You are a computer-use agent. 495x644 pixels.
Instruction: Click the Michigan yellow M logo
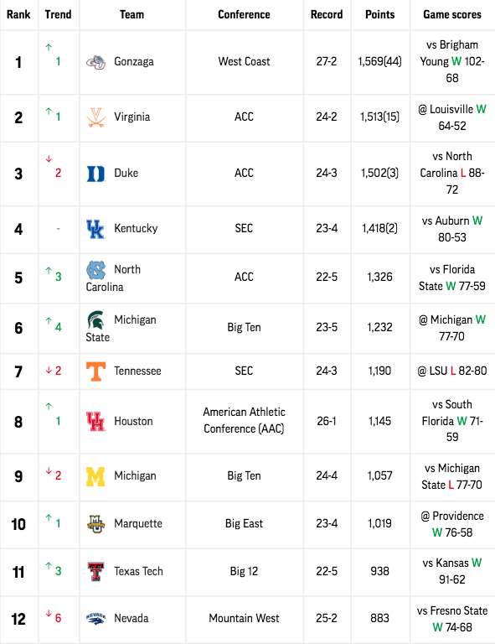pyautogui.click(x=95, y=476)
